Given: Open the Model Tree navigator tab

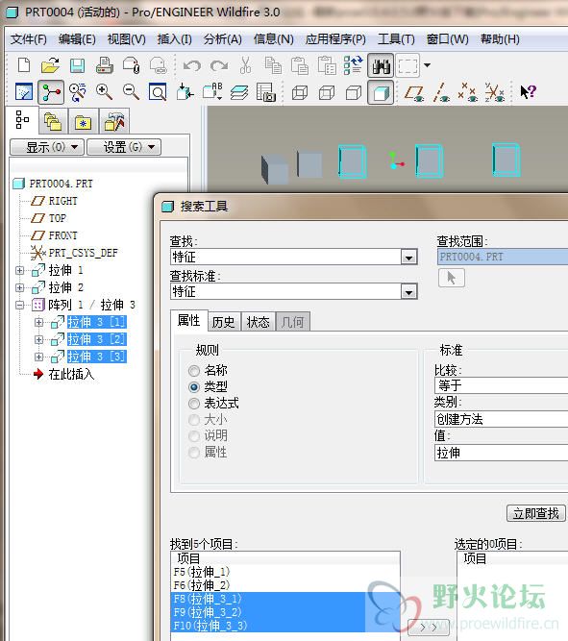Looking at the screenshot, I should pos(22,120).
